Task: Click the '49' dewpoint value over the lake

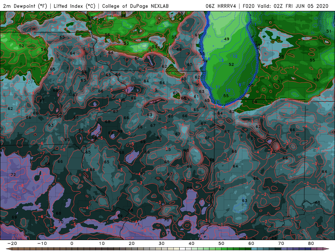Action: pyautogui.click(x=227, y=39)
